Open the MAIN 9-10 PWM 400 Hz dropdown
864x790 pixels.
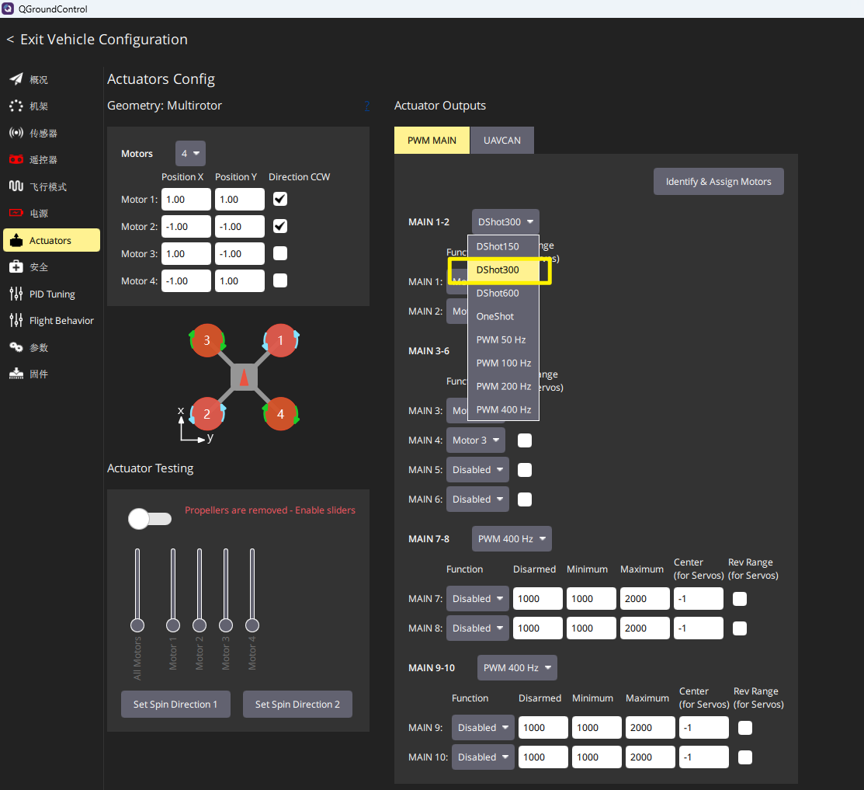517,667
